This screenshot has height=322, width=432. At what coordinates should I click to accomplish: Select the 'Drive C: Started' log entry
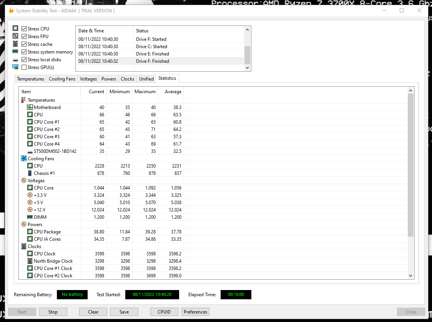(160, 46)
